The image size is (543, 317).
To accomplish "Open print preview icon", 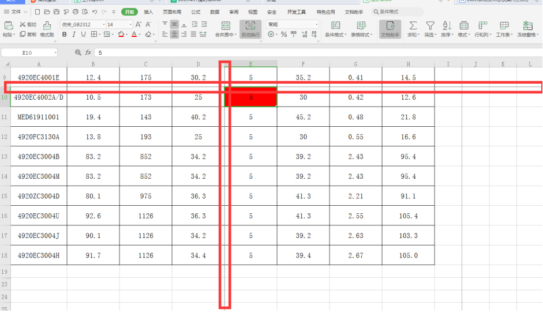I will coord(85,12).
